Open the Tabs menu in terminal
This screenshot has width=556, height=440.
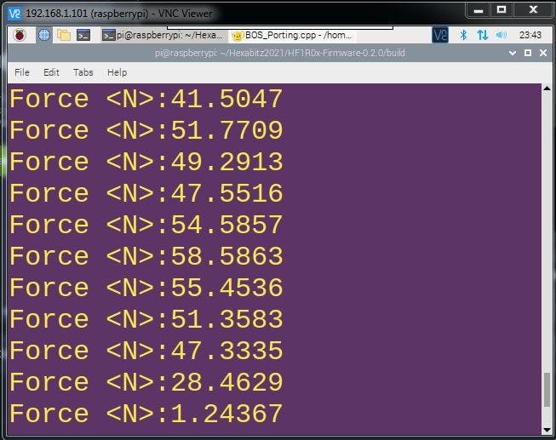tap(83, 72)
